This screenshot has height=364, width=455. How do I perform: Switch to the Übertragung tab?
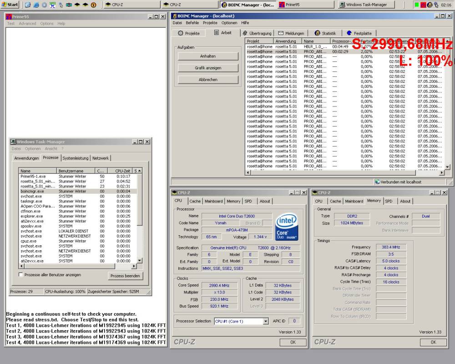(257, 33)
